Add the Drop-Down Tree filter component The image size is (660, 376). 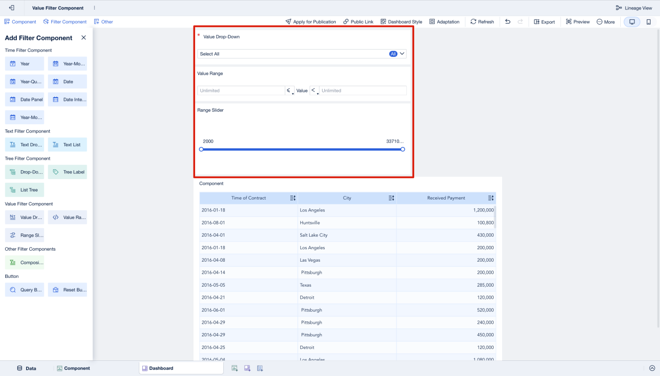coord(25,172)
